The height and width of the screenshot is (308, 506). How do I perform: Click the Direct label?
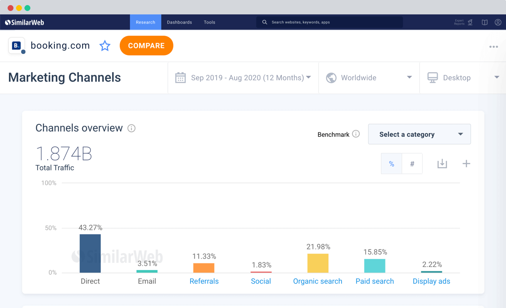click(x=90, y=281)
